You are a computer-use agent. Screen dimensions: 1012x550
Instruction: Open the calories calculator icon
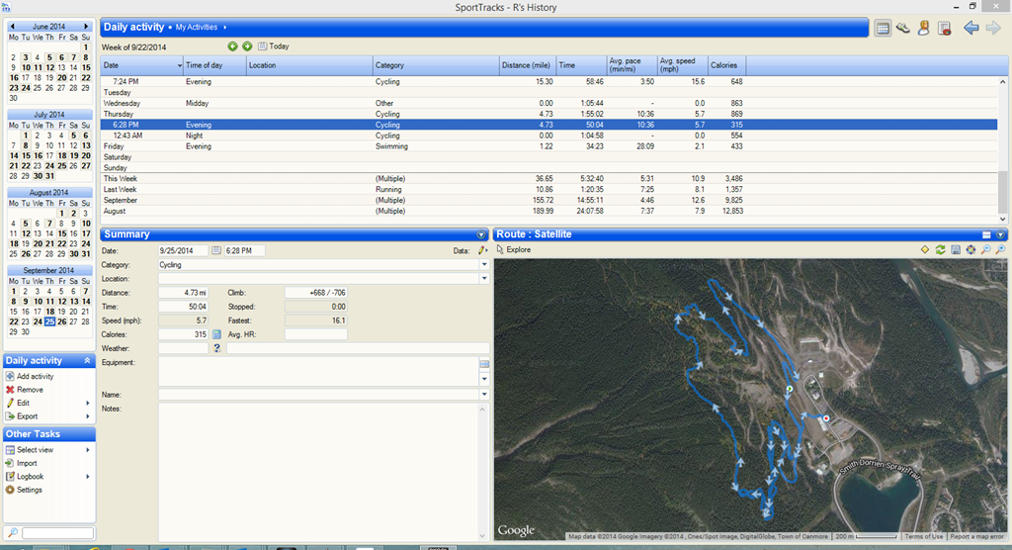[x=216, y=334]
